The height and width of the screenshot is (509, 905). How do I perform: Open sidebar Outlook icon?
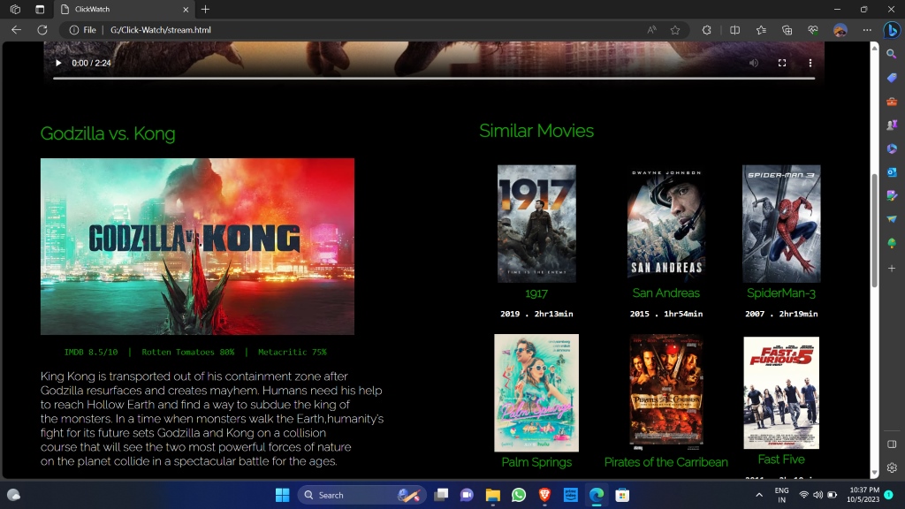tap(892, 172)
